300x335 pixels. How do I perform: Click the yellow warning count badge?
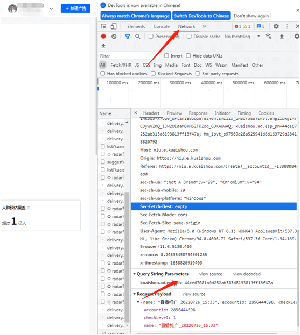click(247, 26)
